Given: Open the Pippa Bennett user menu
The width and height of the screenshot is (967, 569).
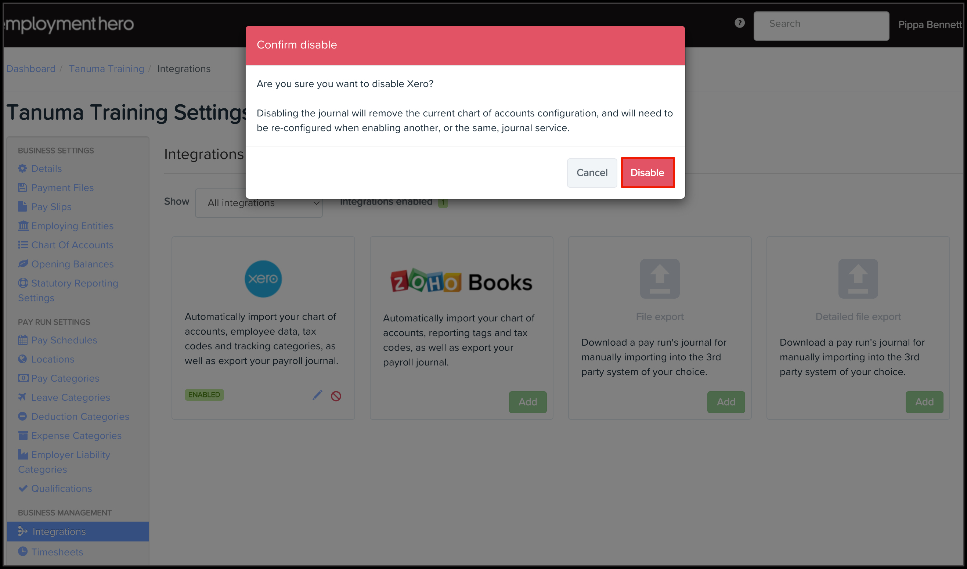Looking at the screenshot, I should [x=930, y=25].
